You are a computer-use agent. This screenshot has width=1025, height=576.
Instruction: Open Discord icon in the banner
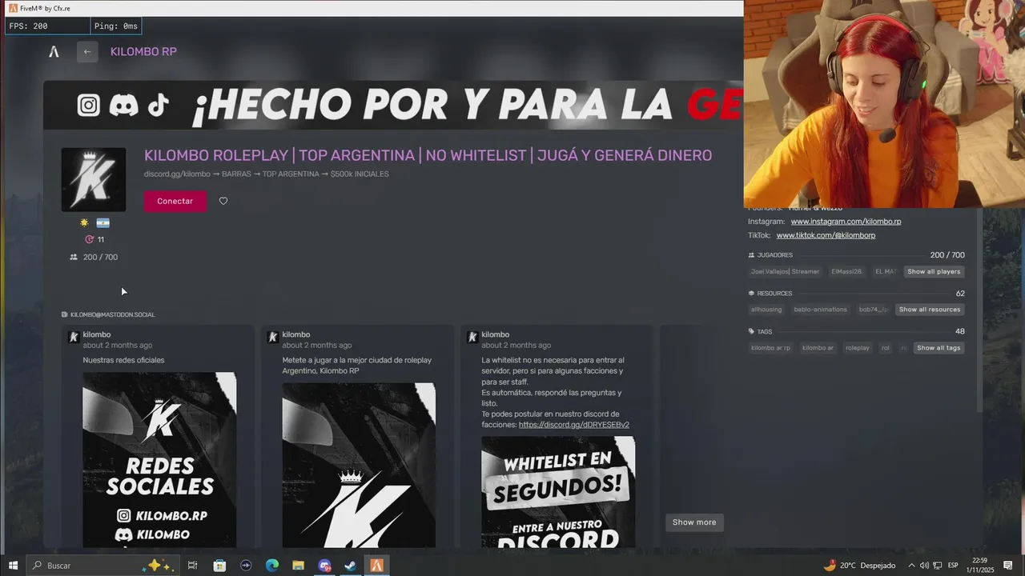click(123, 105)
